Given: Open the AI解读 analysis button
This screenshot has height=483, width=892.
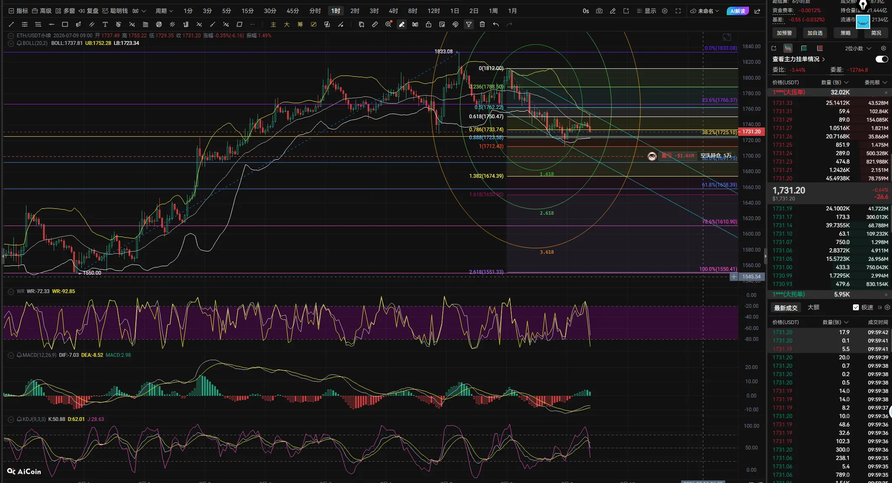Looking at the screenshot, I should (x=738, y=11).
